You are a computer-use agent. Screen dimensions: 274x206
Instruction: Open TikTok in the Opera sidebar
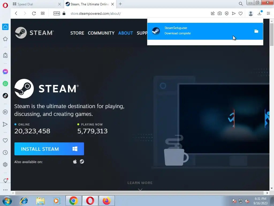point(5,96)
